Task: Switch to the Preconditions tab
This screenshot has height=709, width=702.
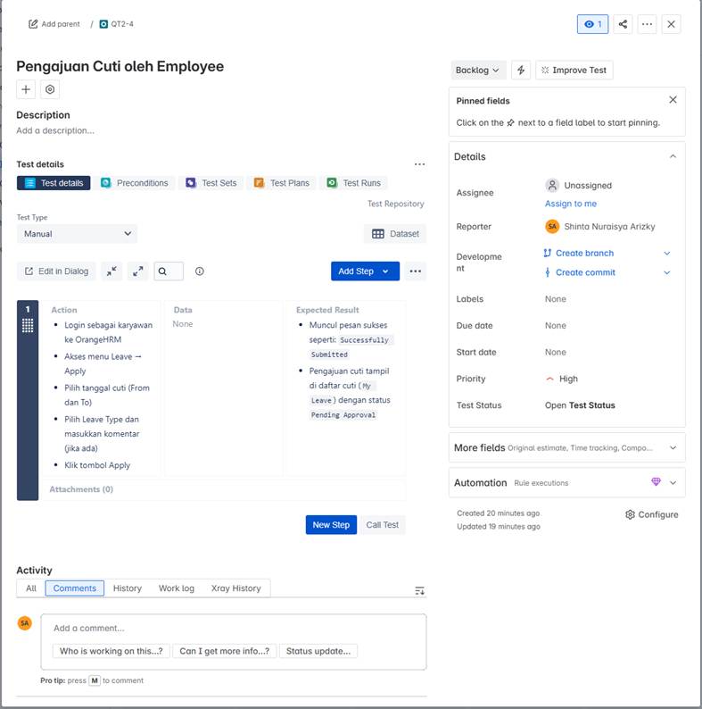Action: (x=134, y=183)
